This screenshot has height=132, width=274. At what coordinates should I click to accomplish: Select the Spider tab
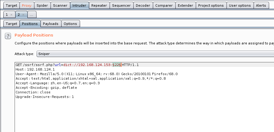[42, 5]
